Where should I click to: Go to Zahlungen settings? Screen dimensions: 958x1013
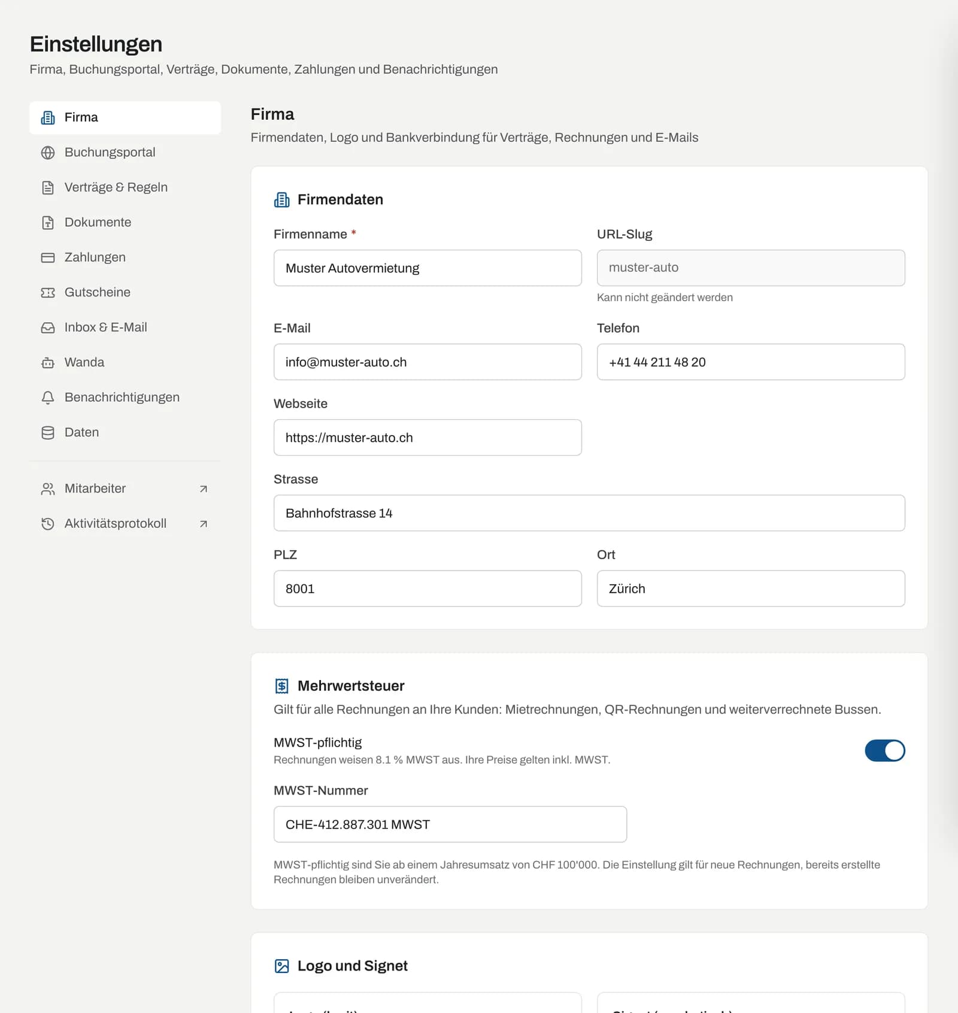pyautogui.click(x=125, y=257)
